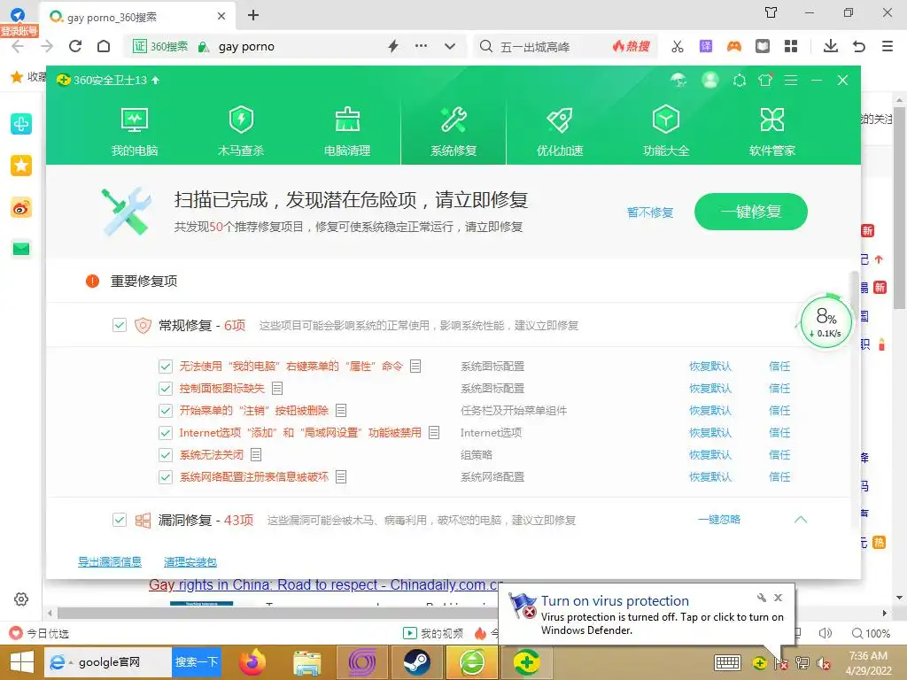
Task: Open address bar dropdown arrow
Action: [449, 46]
